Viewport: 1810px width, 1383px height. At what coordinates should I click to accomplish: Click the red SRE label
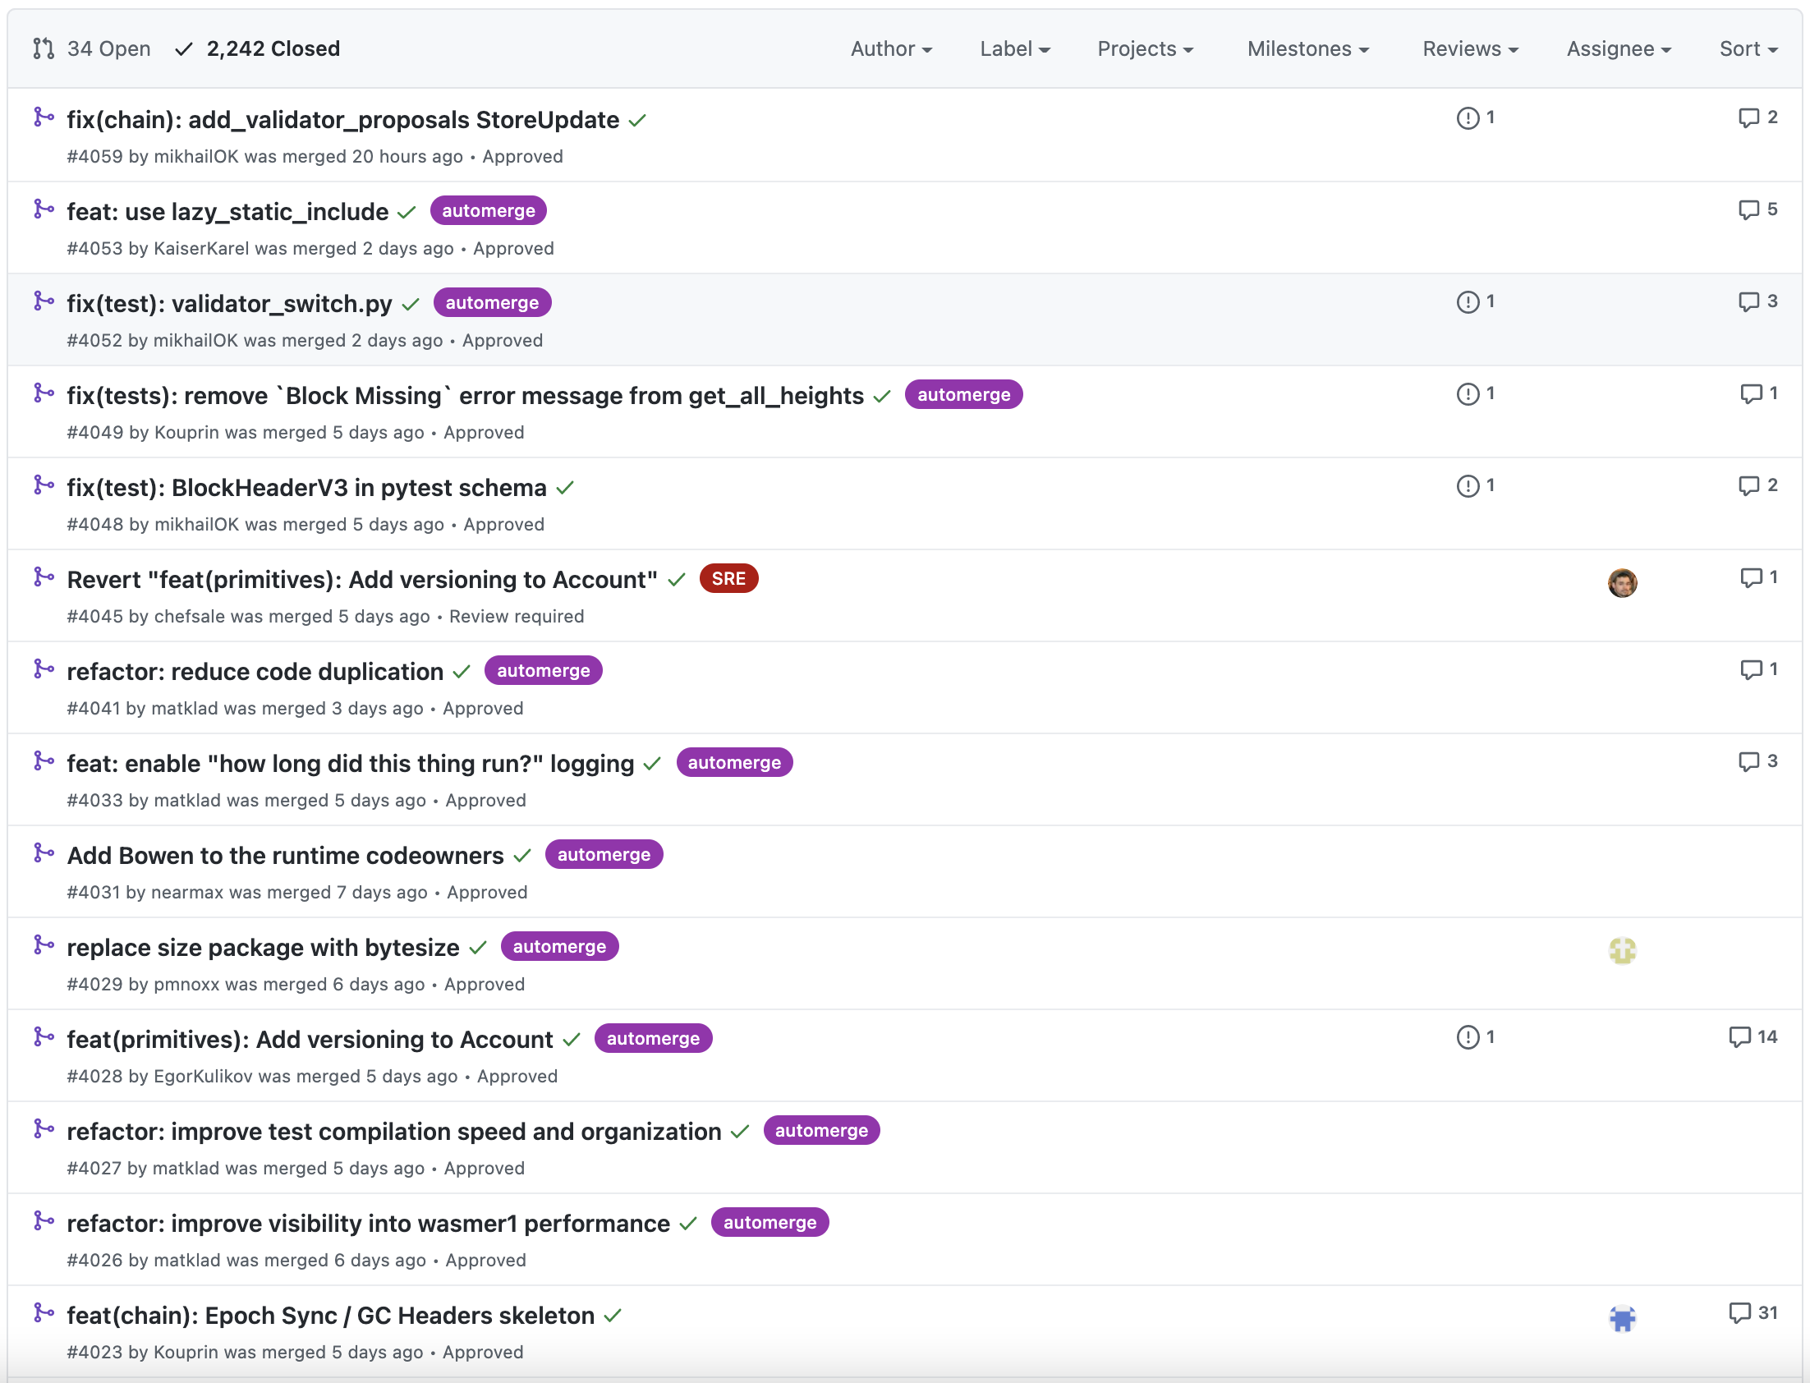coord(728,579)
